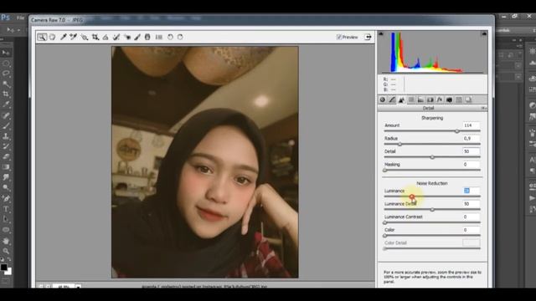This screenshot has height=301, width=536.
Task: Select Photoshop's Eyedropper tool
Action: click(x=6, y=105)
